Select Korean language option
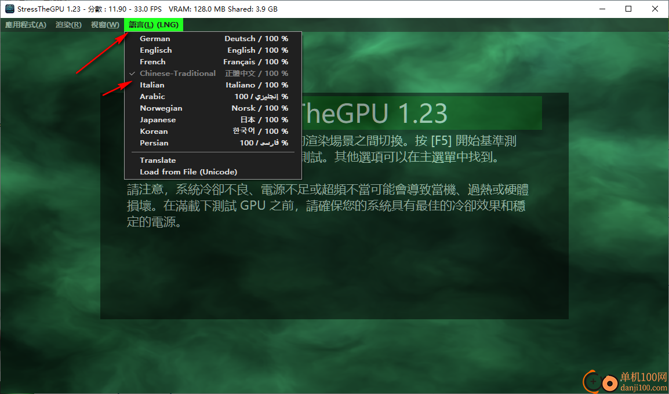 213,132
